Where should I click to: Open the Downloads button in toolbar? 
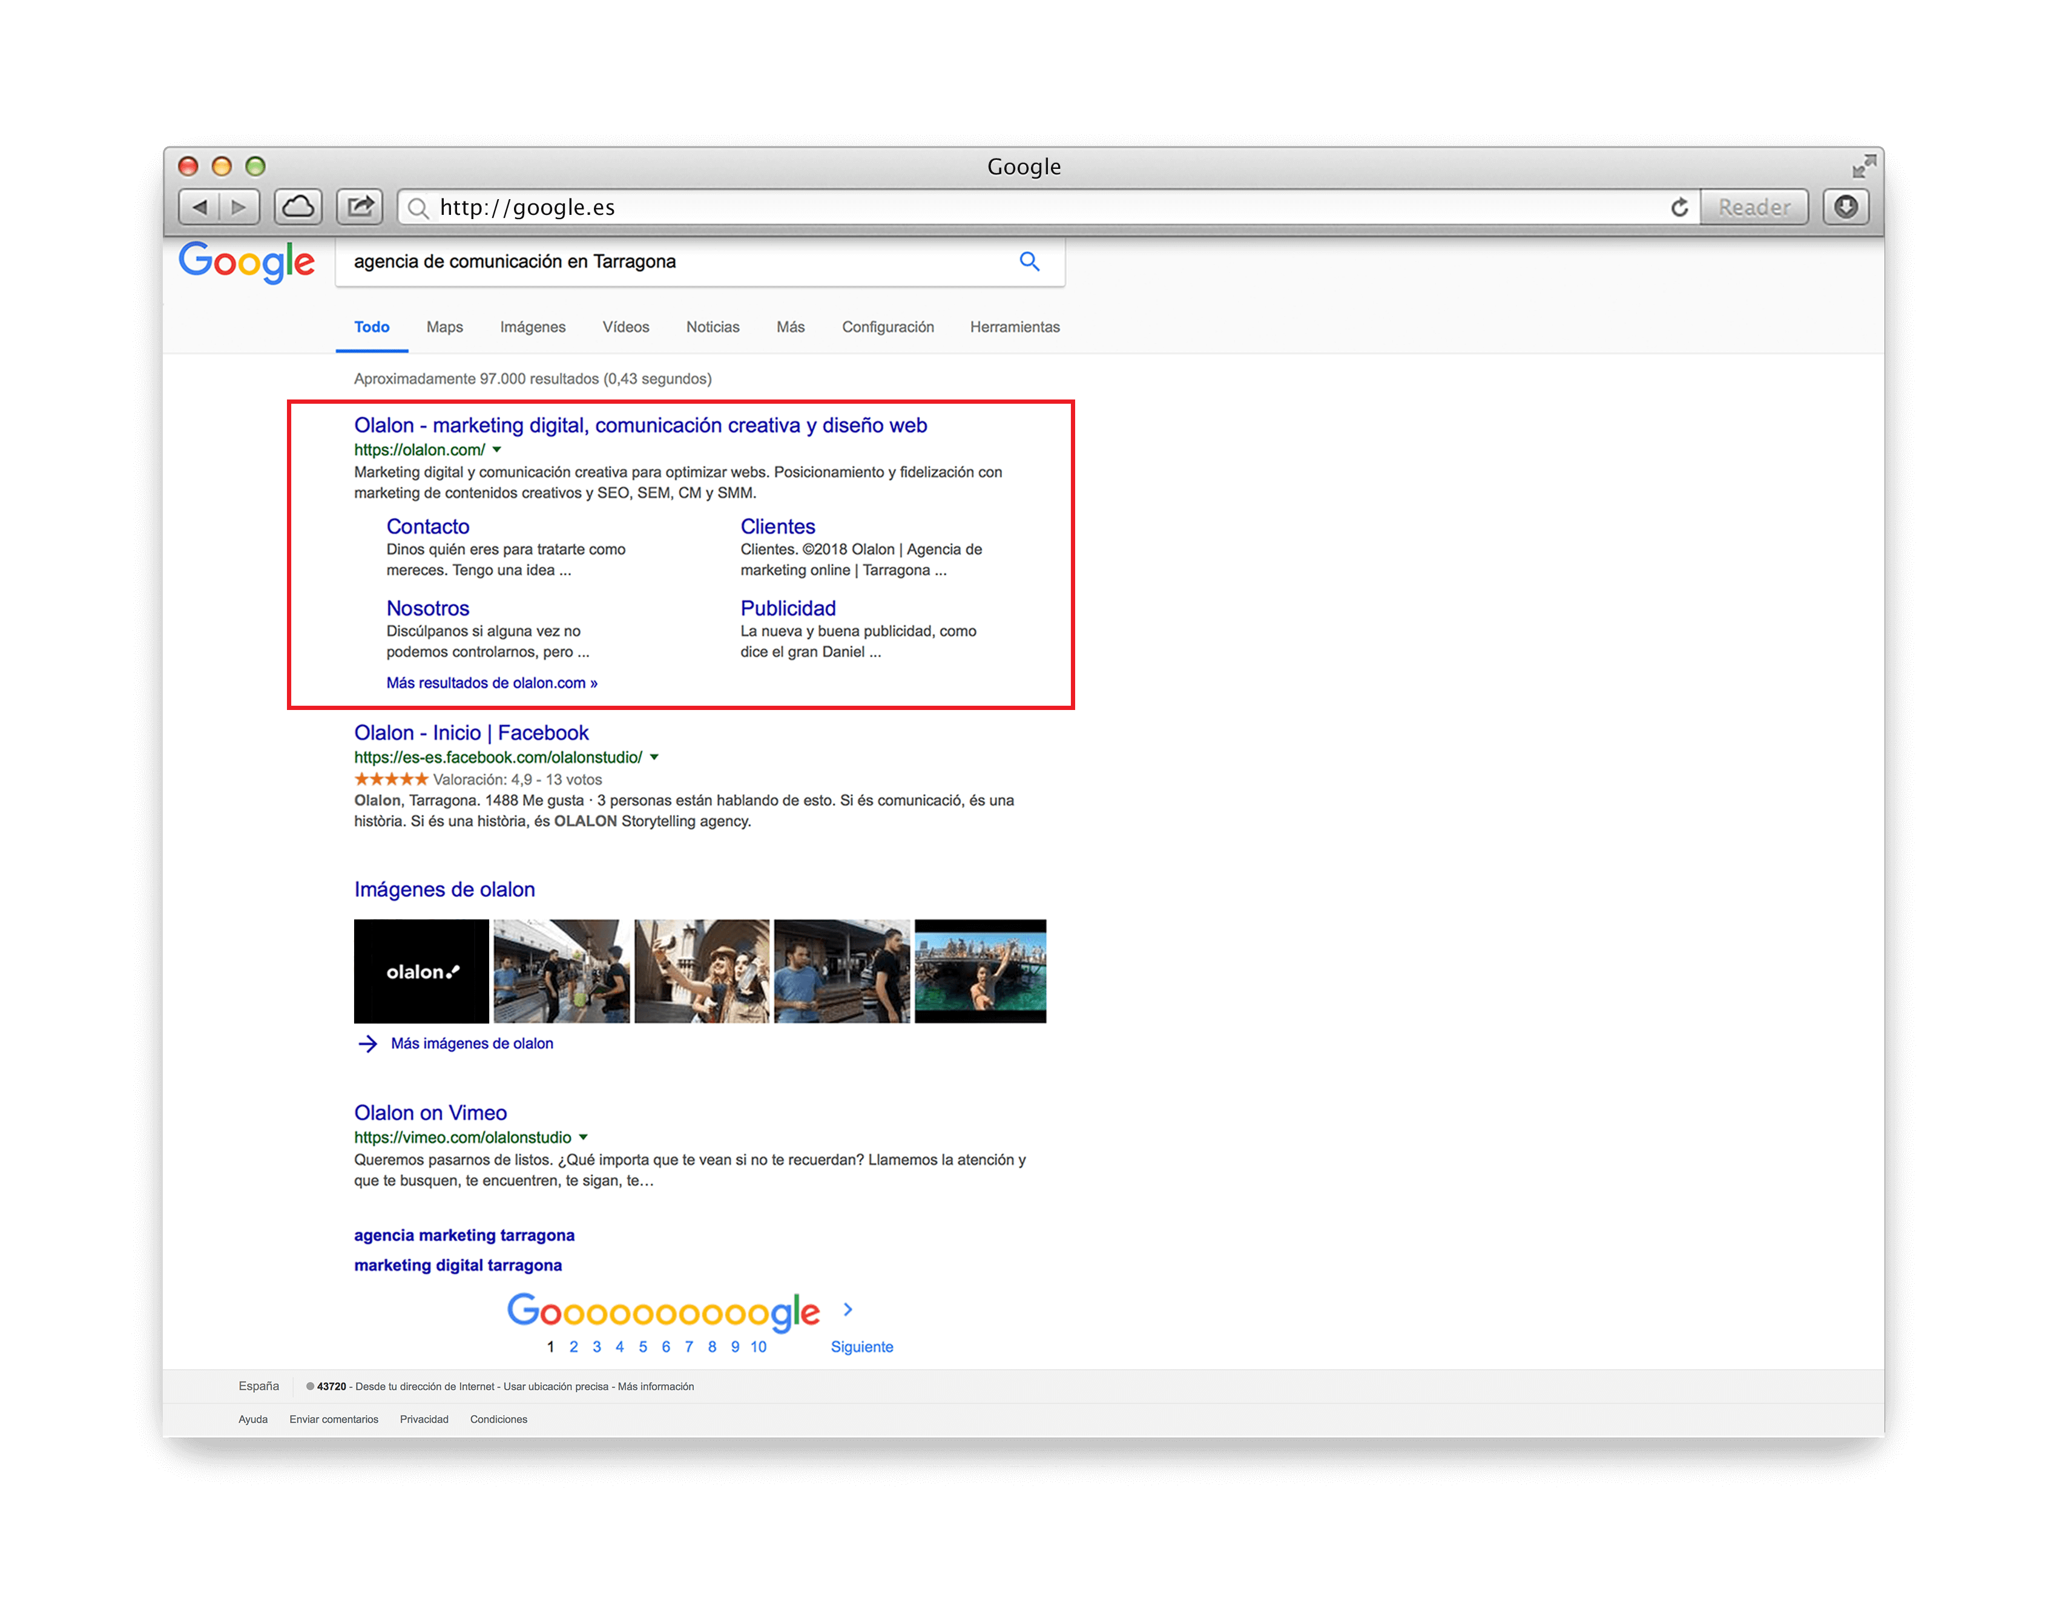pos(1845,206)
